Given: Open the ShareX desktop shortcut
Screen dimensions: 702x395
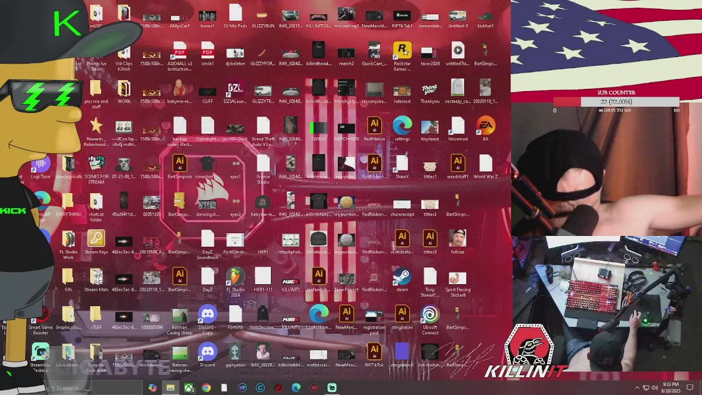Looking at the screenshot, I should click(402, 163).
